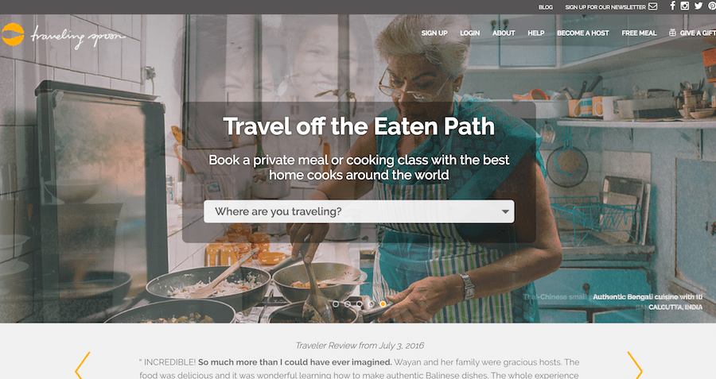
Task: Select the first carousel slide dot
Action: [x=336, y=304]
